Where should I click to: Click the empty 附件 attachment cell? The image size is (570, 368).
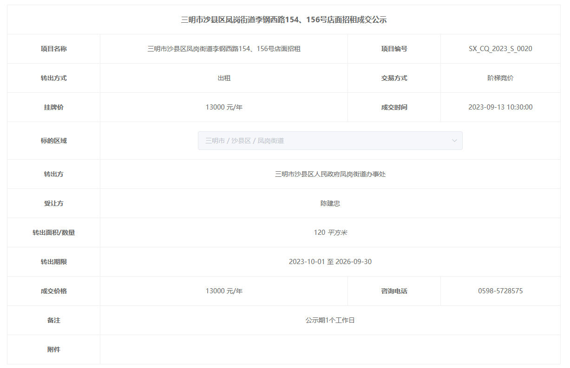pyautogui.click(x=330, y=349)
